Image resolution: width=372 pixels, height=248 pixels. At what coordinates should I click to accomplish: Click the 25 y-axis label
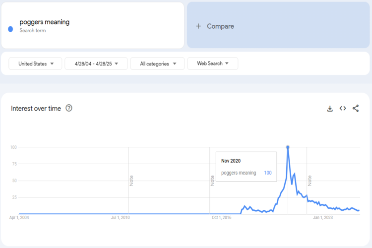(x=14, y=197)
